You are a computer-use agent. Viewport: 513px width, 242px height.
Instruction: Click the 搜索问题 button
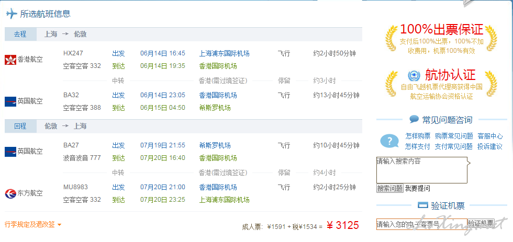pyautogui.click(x=389, y=189)
